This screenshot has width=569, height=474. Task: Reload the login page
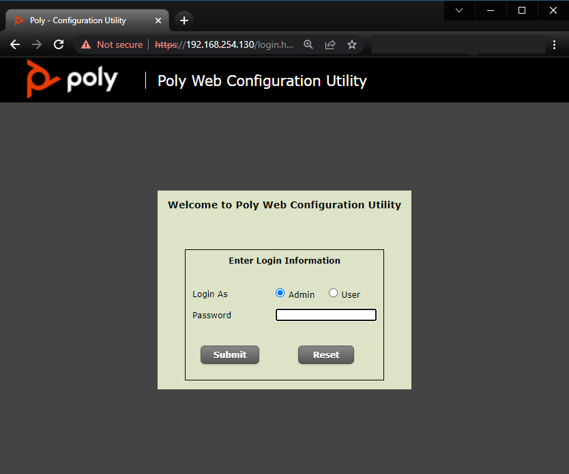pos(59,44)
